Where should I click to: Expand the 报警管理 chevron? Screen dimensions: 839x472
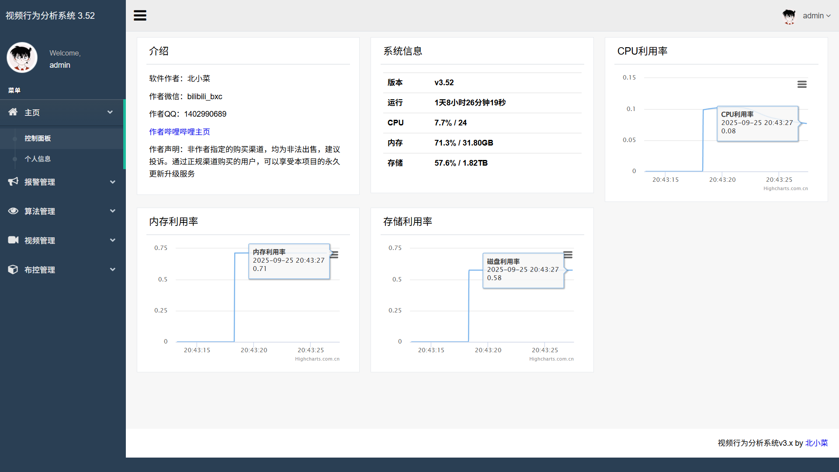(112, 182)
